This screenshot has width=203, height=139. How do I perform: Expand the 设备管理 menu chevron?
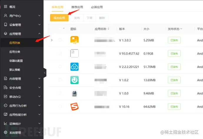coord(39,25)
